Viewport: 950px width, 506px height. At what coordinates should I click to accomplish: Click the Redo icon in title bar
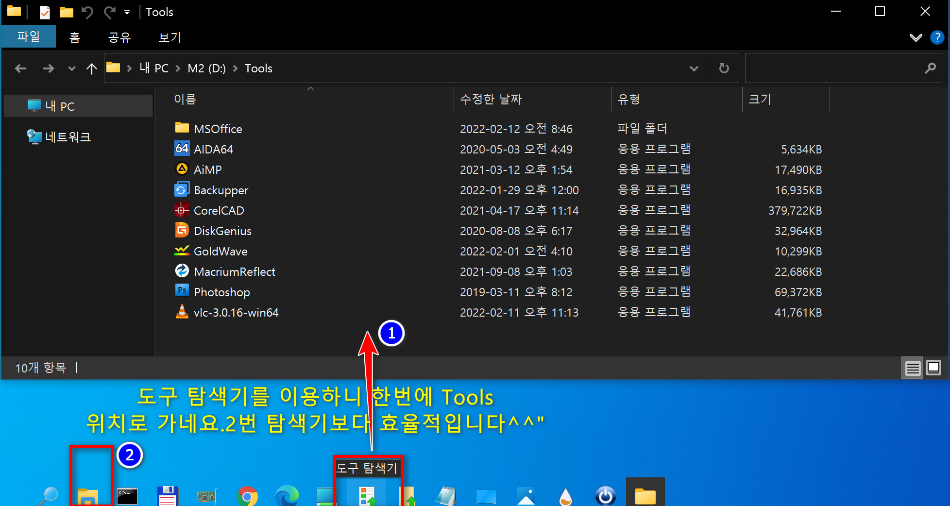click(110, 12)
